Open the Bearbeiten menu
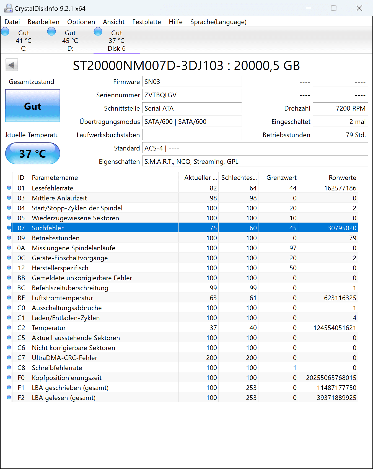373x469 pixels. 43,22
